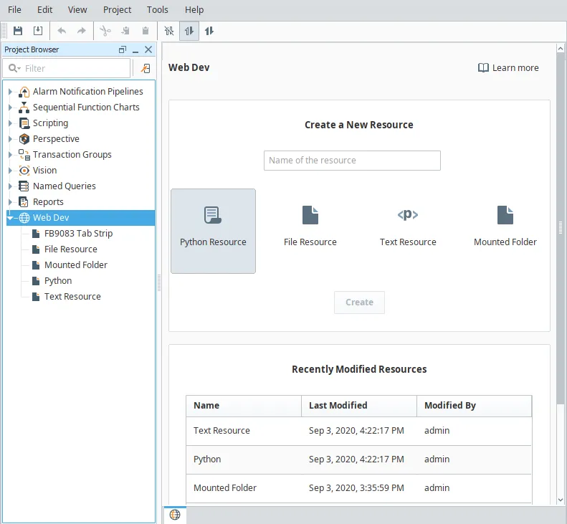Expand the Alarm Notification Pipelines node
Image resolution: width=567 pixels, height=524 pixels.
(x=10, y=92)
